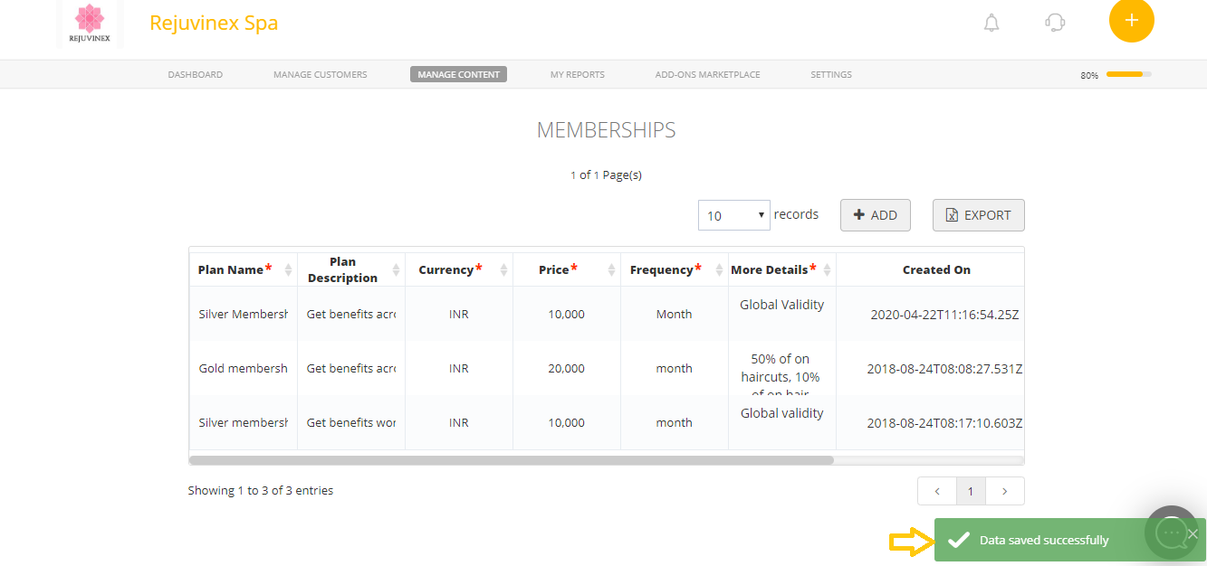This screenshot has width=1207, height=566.
Task: Go to next page arrow
Action: click(x=1006, y=491)
